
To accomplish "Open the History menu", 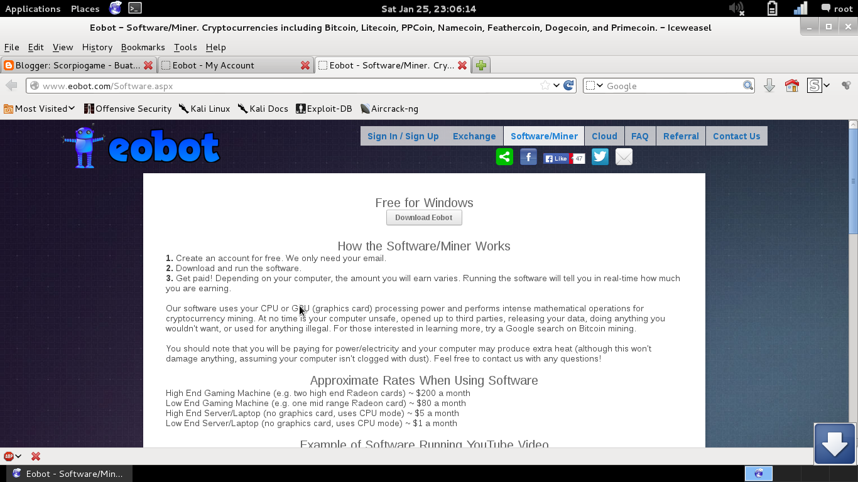I will point(97,47).
